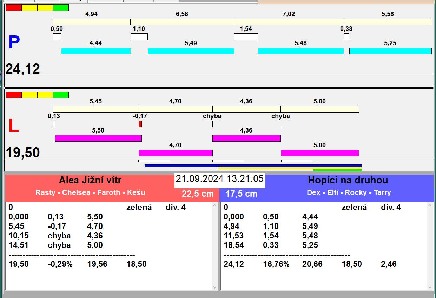The width and height of the screenshot is (436, 298).
Task: Click div. 4 in the Alea results header
Action: (176, 207)
